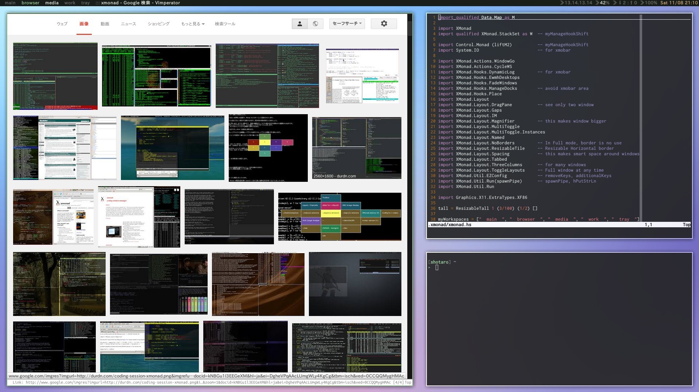Open the top-left xmonad screenshot thumbnail
The width and height of the screenshot is (699, 392).
[x=55, y=76]
